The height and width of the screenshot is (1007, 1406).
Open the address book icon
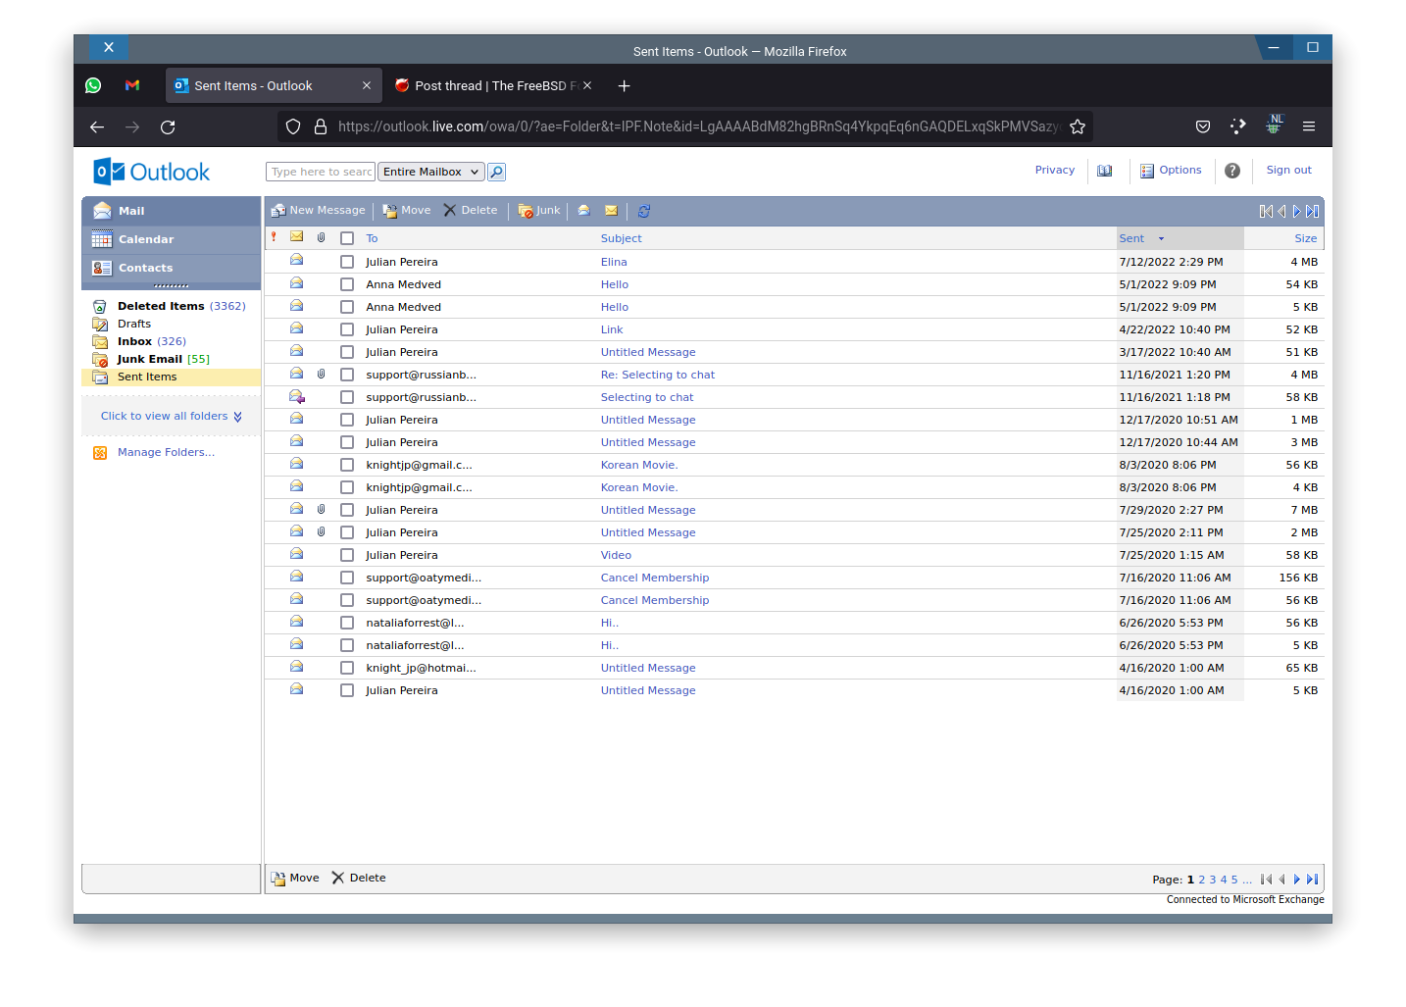[1105, 171]
